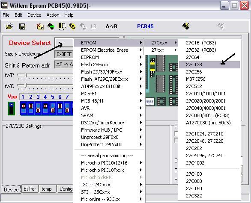The width and height of the screenshot is (251, 203).
Task: Adjust the tWC slider
Action: 26,86
